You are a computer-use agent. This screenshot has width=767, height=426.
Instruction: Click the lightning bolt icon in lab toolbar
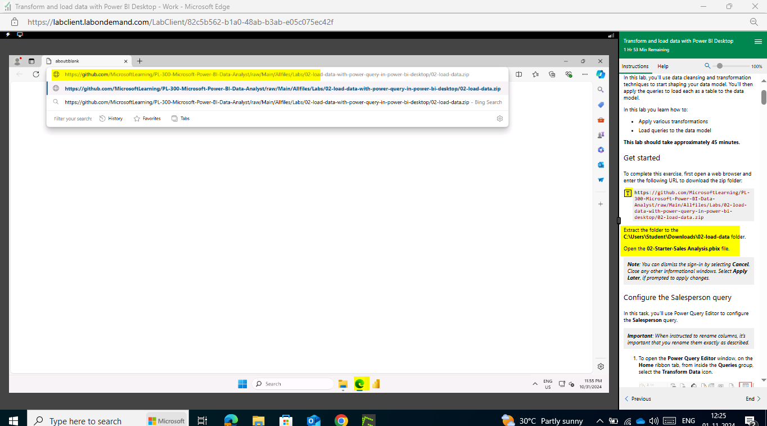point(8,35)
